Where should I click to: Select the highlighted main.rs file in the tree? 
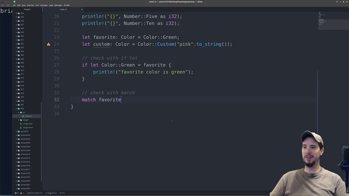point(27,116)
